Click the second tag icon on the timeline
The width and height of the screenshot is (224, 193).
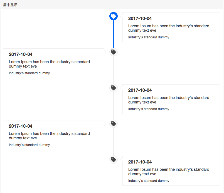coord(113,52)
